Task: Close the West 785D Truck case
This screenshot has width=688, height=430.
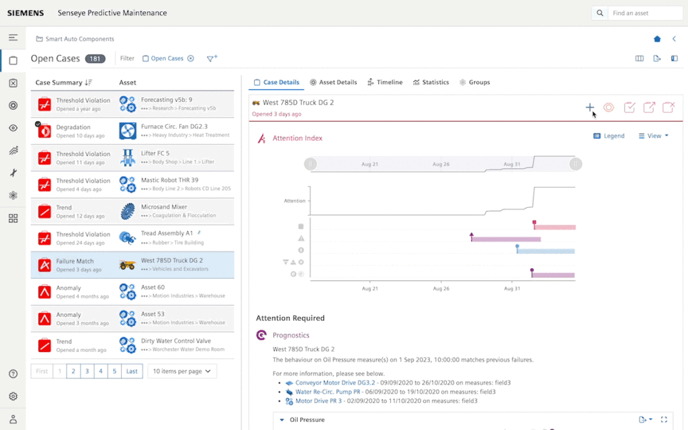Action: point(669,107)
